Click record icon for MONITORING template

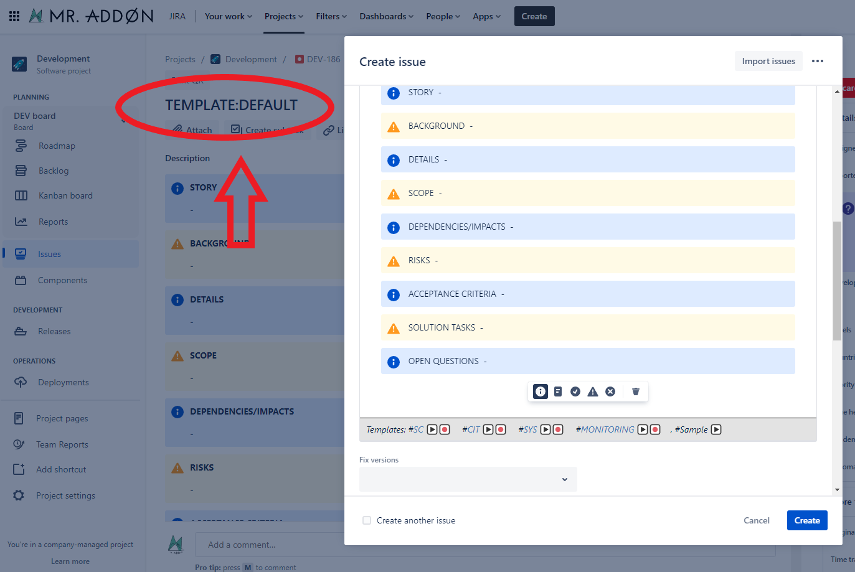coord(655,429)
